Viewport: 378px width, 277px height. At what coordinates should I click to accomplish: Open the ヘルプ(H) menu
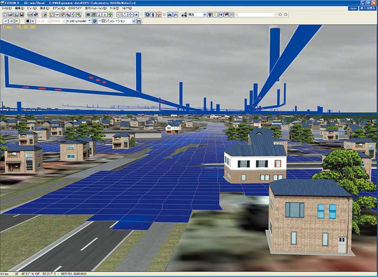pos(127,8)
